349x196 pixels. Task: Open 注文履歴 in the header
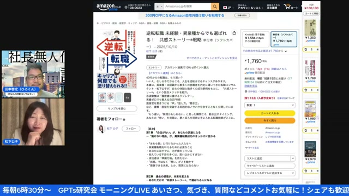pyautogui.click(x=273, y=7)
